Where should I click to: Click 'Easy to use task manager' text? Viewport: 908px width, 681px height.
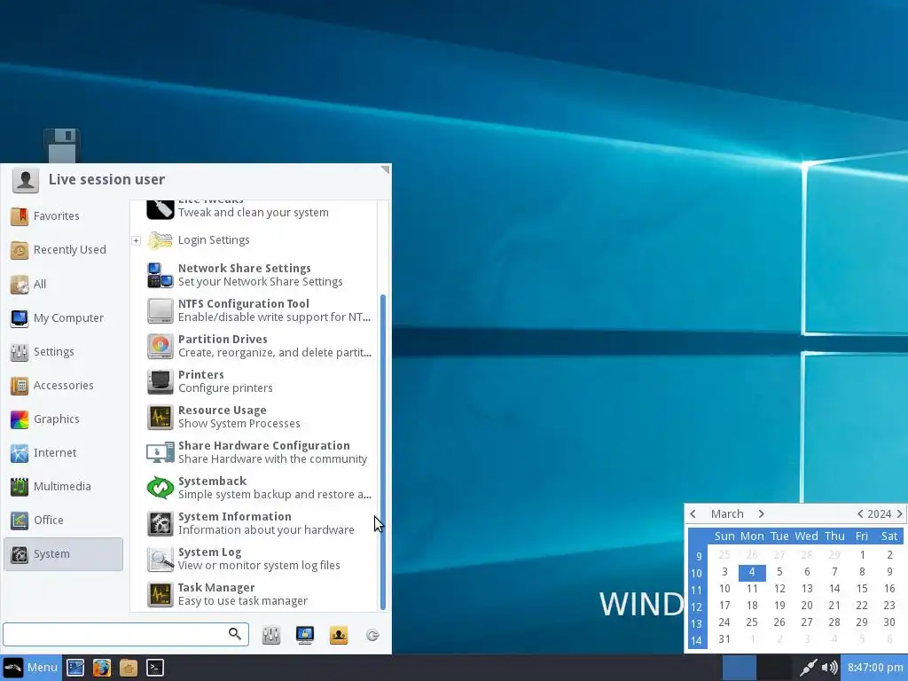[x=243, y=601]
